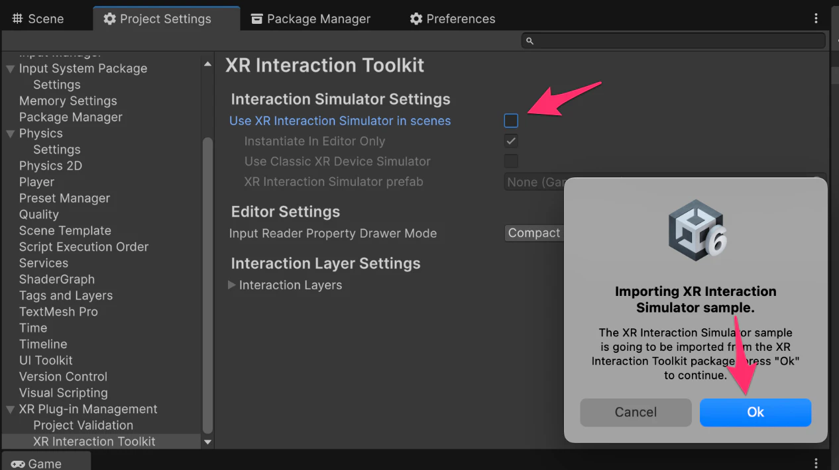The width and height of the screenshot is (839, 470).
Task: Open Player settings
Action: tap(36, 182)
